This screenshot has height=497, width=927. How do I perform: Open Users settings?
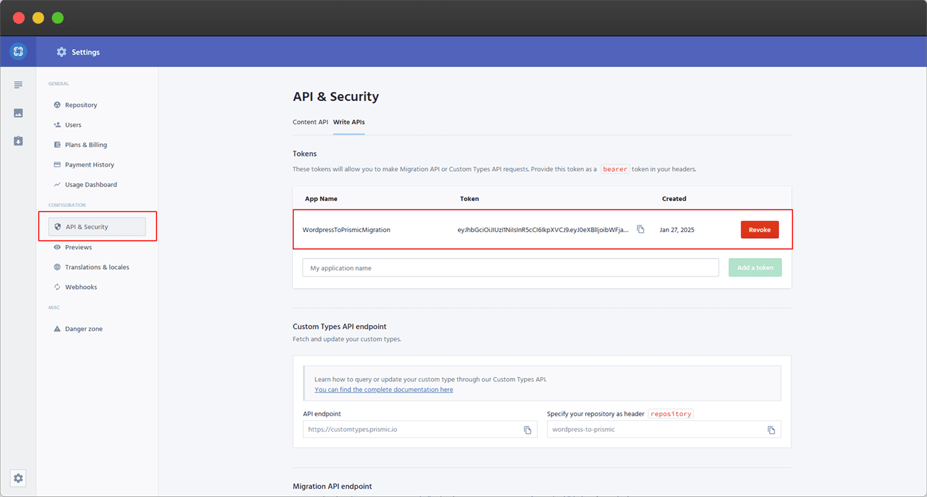pos(73,125)
